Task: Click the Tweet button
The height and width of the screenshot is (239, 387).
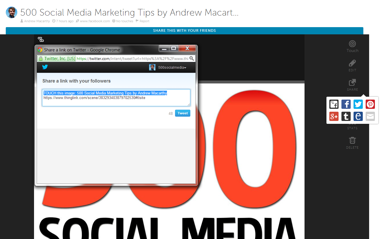Action: click(183, 113)
